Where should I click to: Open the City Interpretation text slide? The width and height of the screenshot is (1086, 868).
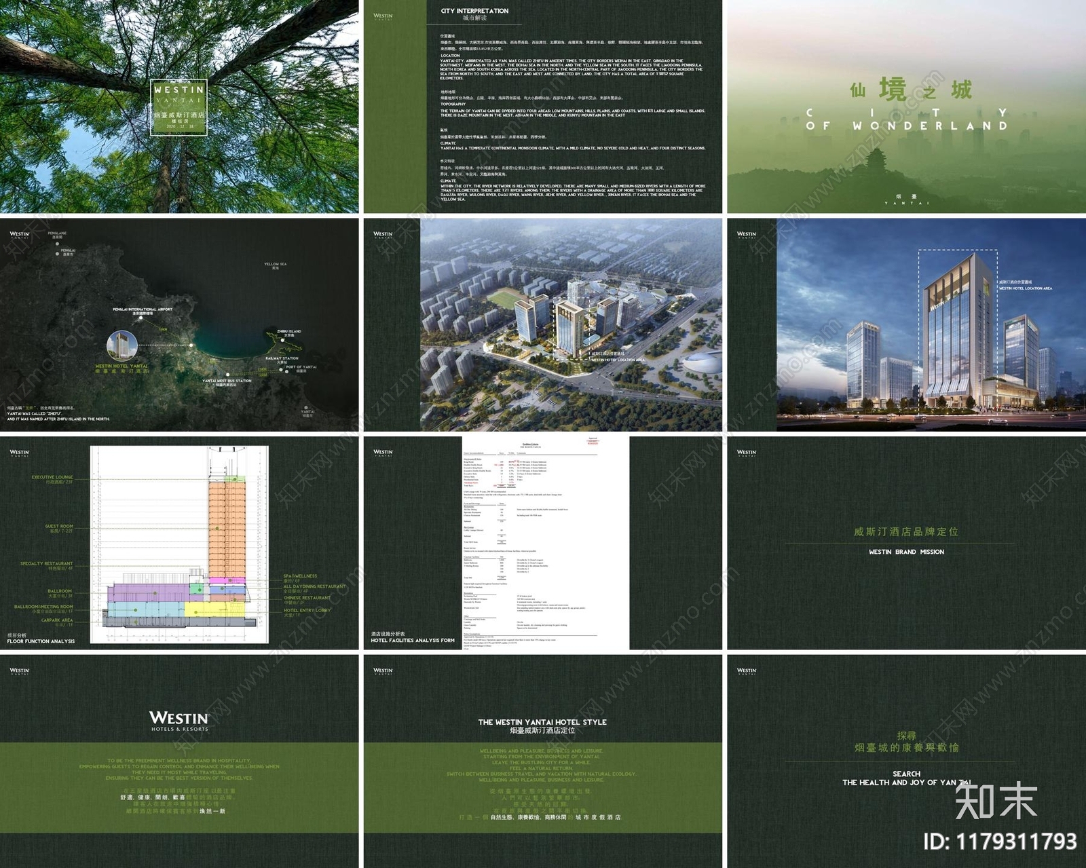pyautogui.click(x=543, y=107)
